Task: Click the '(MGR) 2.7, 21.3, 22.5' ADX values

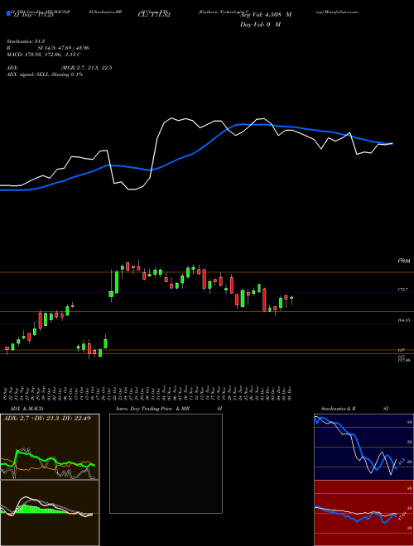Action: click(86, 68)
